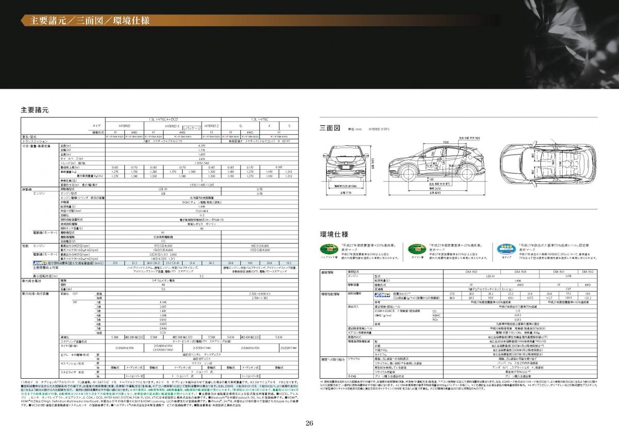
Task: Click page number 26 at the bottom
Action: click(x=309, y=424)
